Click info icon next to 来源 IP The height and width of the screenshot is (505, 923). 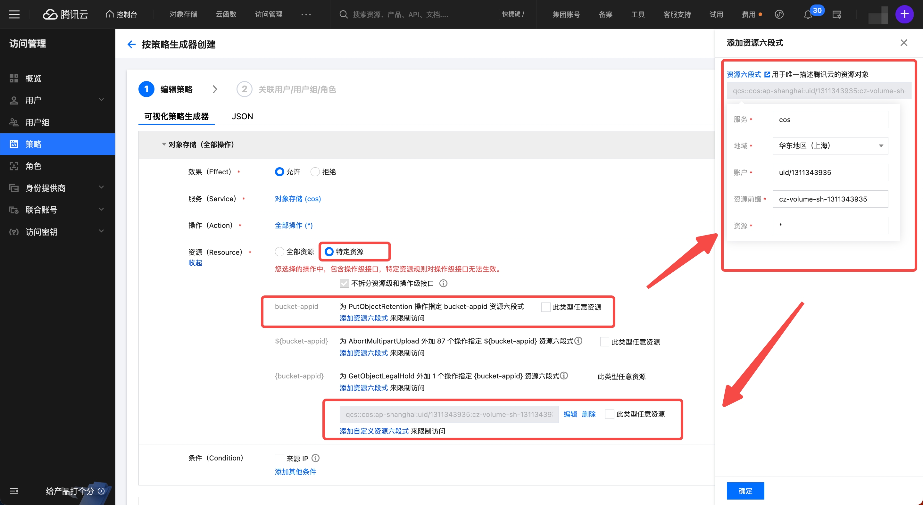coord(315,458)
